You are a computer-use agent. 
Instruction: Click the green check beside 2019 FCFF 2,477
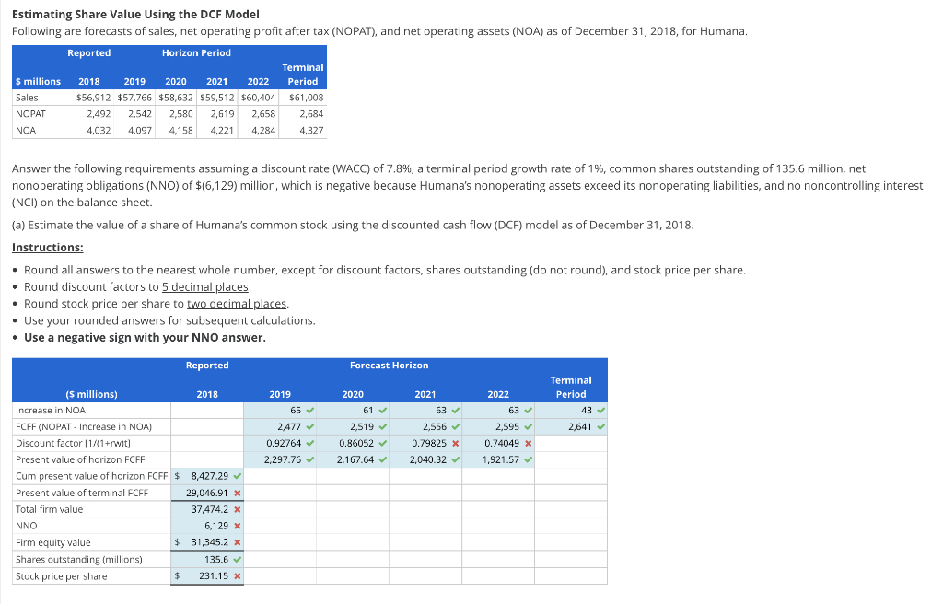pyautogui.click(x=309, y=426)
